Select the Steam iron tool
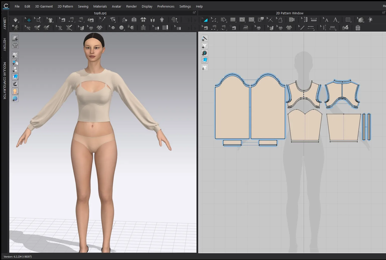 click(245, 28)
